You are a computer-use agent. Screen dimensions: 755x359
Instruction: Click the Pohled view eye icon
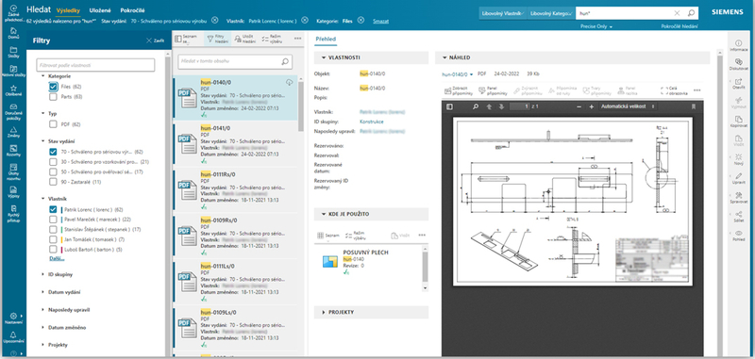(x=739, y=235)
